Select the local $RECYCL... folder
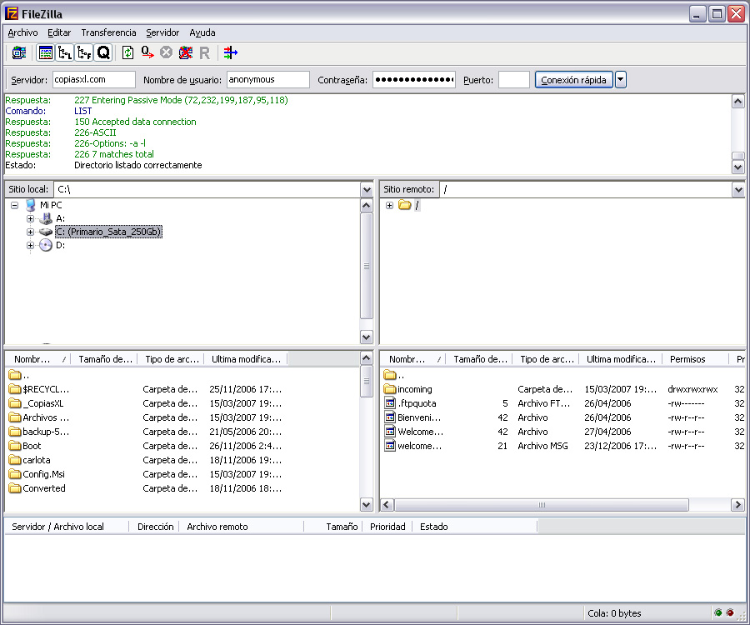 pyautogui.click(x=38, y=389)
